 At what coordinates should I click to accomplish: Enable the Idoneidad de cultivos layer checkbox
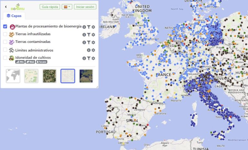point(5,58)
